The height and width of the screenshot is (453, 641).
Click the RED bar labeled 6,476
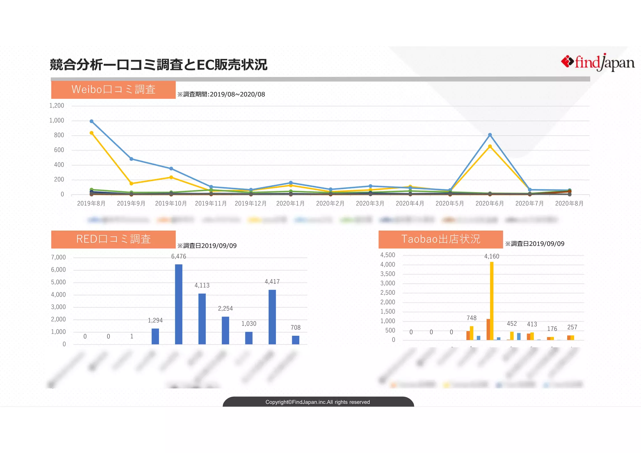tap(179, 304)
